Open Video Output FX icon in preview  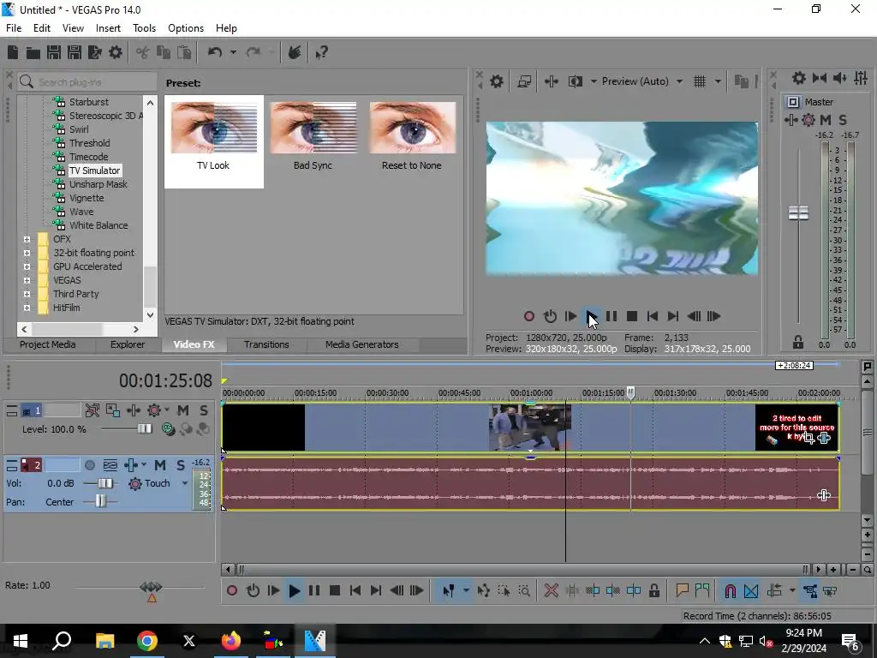(x=551, y=81)
